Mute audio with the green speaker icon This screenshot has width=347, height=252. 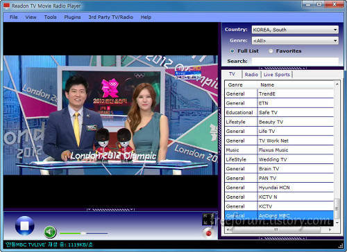(x=50, y=232)
